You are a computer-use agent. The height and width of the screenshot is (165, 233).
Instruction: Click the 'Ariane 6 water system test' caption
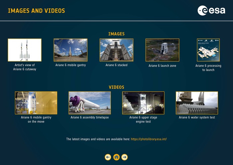(x=197, y=117)
